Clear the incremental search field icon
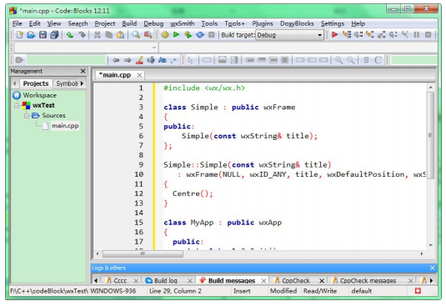 tap(19, 60)
